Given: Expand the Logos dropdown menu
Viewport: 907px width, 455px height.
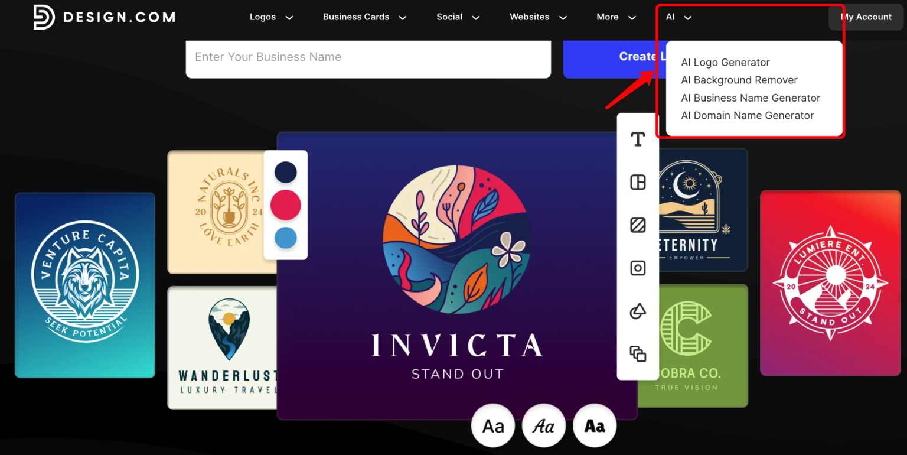Looking at the screenshot, I should [x=271, y=17].
